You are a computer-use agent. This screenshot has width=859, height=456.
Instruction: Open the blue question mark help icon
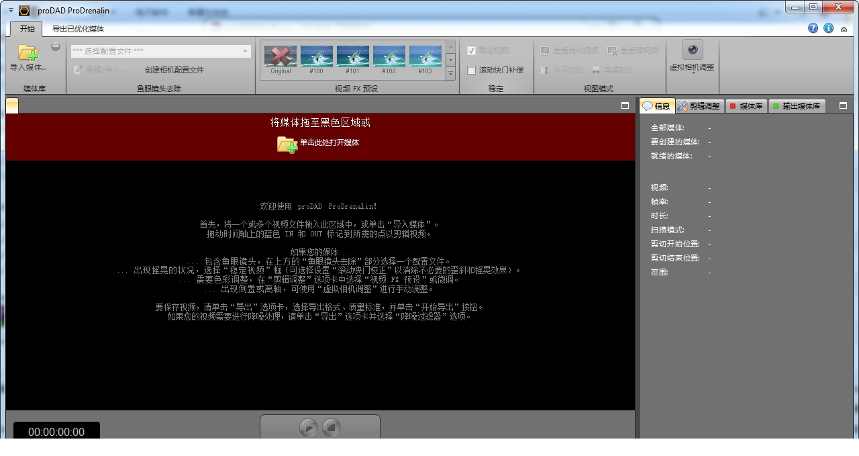click(x=813, y=28)
